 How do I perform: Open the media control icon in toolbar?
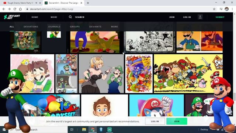(221, 9)
